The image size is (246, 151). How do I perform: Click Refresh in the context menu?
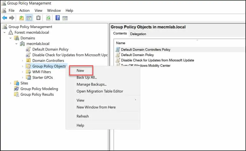pos(103,116)
